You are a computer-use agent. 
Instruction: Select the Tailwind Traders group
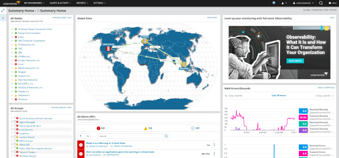tap(27, 152)
